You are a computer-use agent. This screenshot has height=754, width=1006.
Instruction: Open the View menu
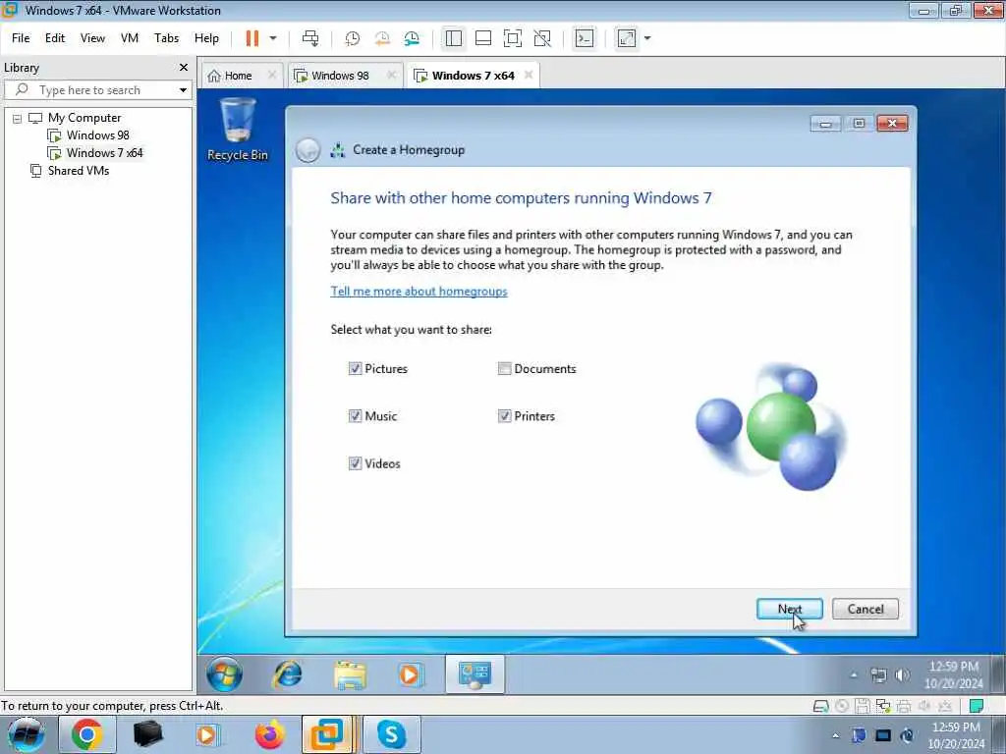click(x=92, y=38)
